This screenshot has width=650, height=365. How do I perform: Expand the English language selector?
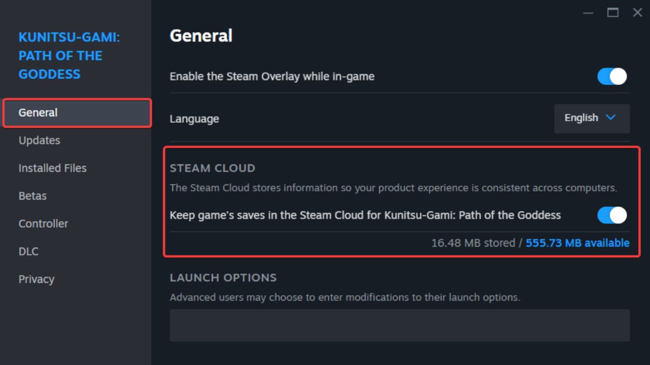pyautogui.click(x=591, y=118)
